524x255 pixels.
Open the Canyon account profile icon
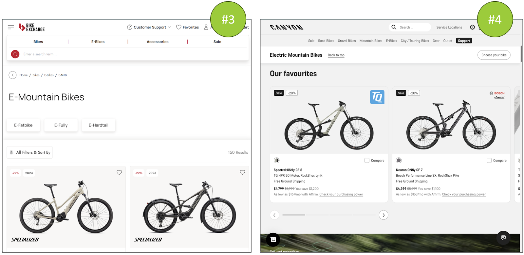472,27
